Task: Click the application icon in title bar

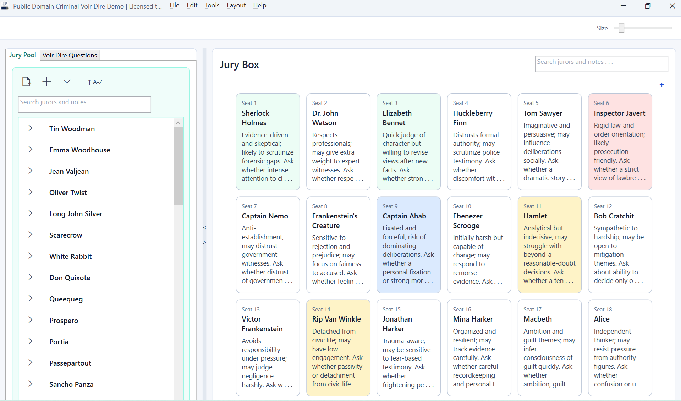Action: click(5, 6)
